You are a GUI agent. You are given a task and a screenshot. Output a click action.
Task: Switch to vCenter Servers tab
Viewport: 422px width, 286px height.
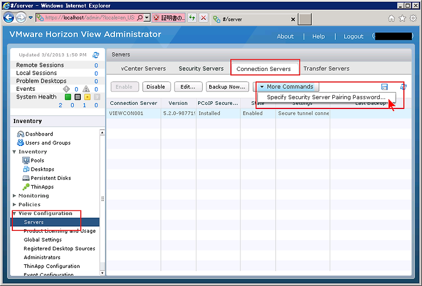143,69
